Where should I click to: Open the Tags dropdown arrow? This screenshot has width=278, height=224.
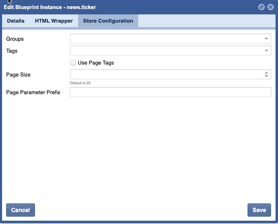(x=266, y=51)
